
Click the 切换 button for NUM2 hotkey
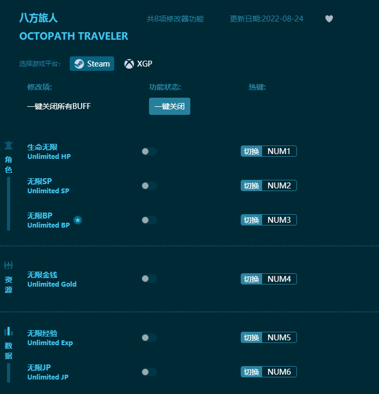[x=251, y=186]
